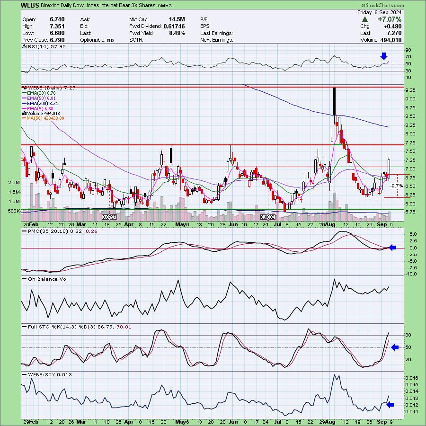Click the EMA(5) 6.88 legend entry
This screenshot has height=426, width=426.
pos(41,108)
